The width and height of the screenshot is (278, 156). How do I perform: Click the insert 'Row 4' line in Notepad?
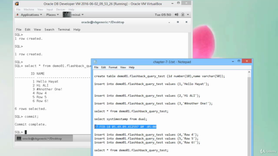(x=146, y=135)
